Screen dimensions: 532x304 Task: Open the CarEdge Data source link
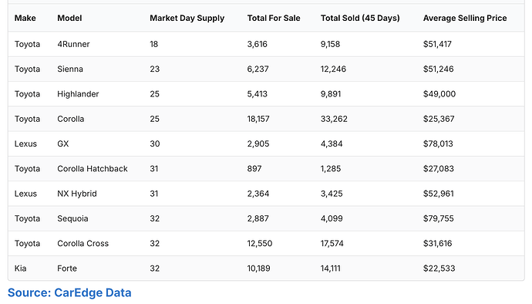[x=69, y=292]
